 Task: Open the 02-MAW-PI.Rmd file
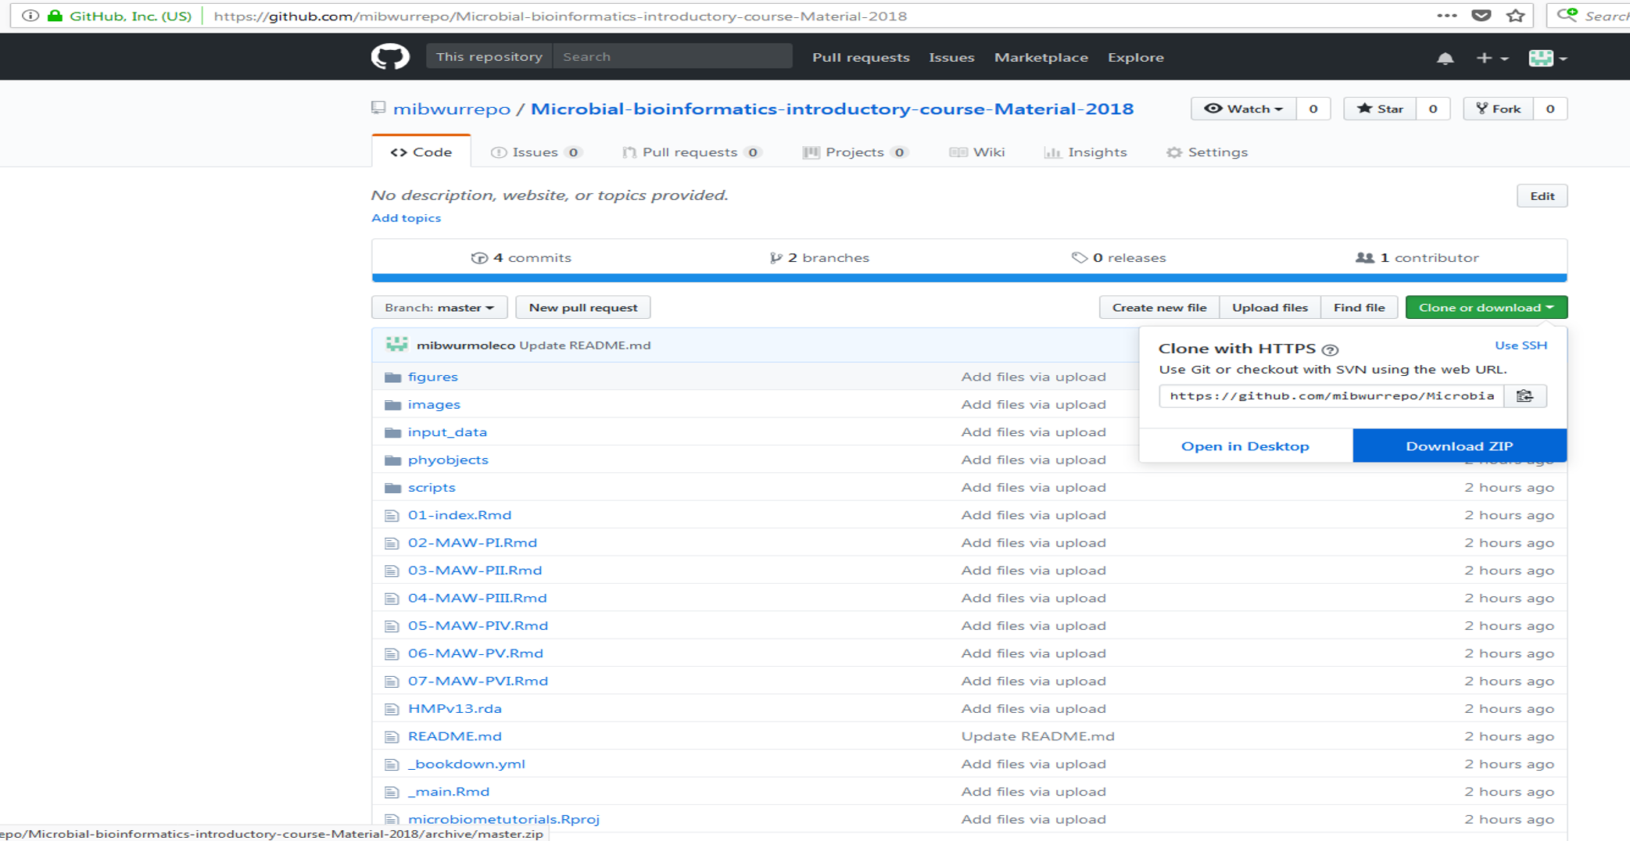(472, 543)
